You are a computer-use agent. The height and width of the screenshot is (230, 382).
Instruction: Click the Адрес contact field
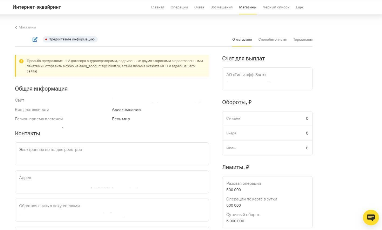pos(112,182)
